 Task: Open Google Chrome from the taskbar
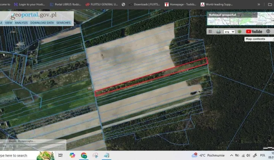pyautogui.click(x=84, y=155)
